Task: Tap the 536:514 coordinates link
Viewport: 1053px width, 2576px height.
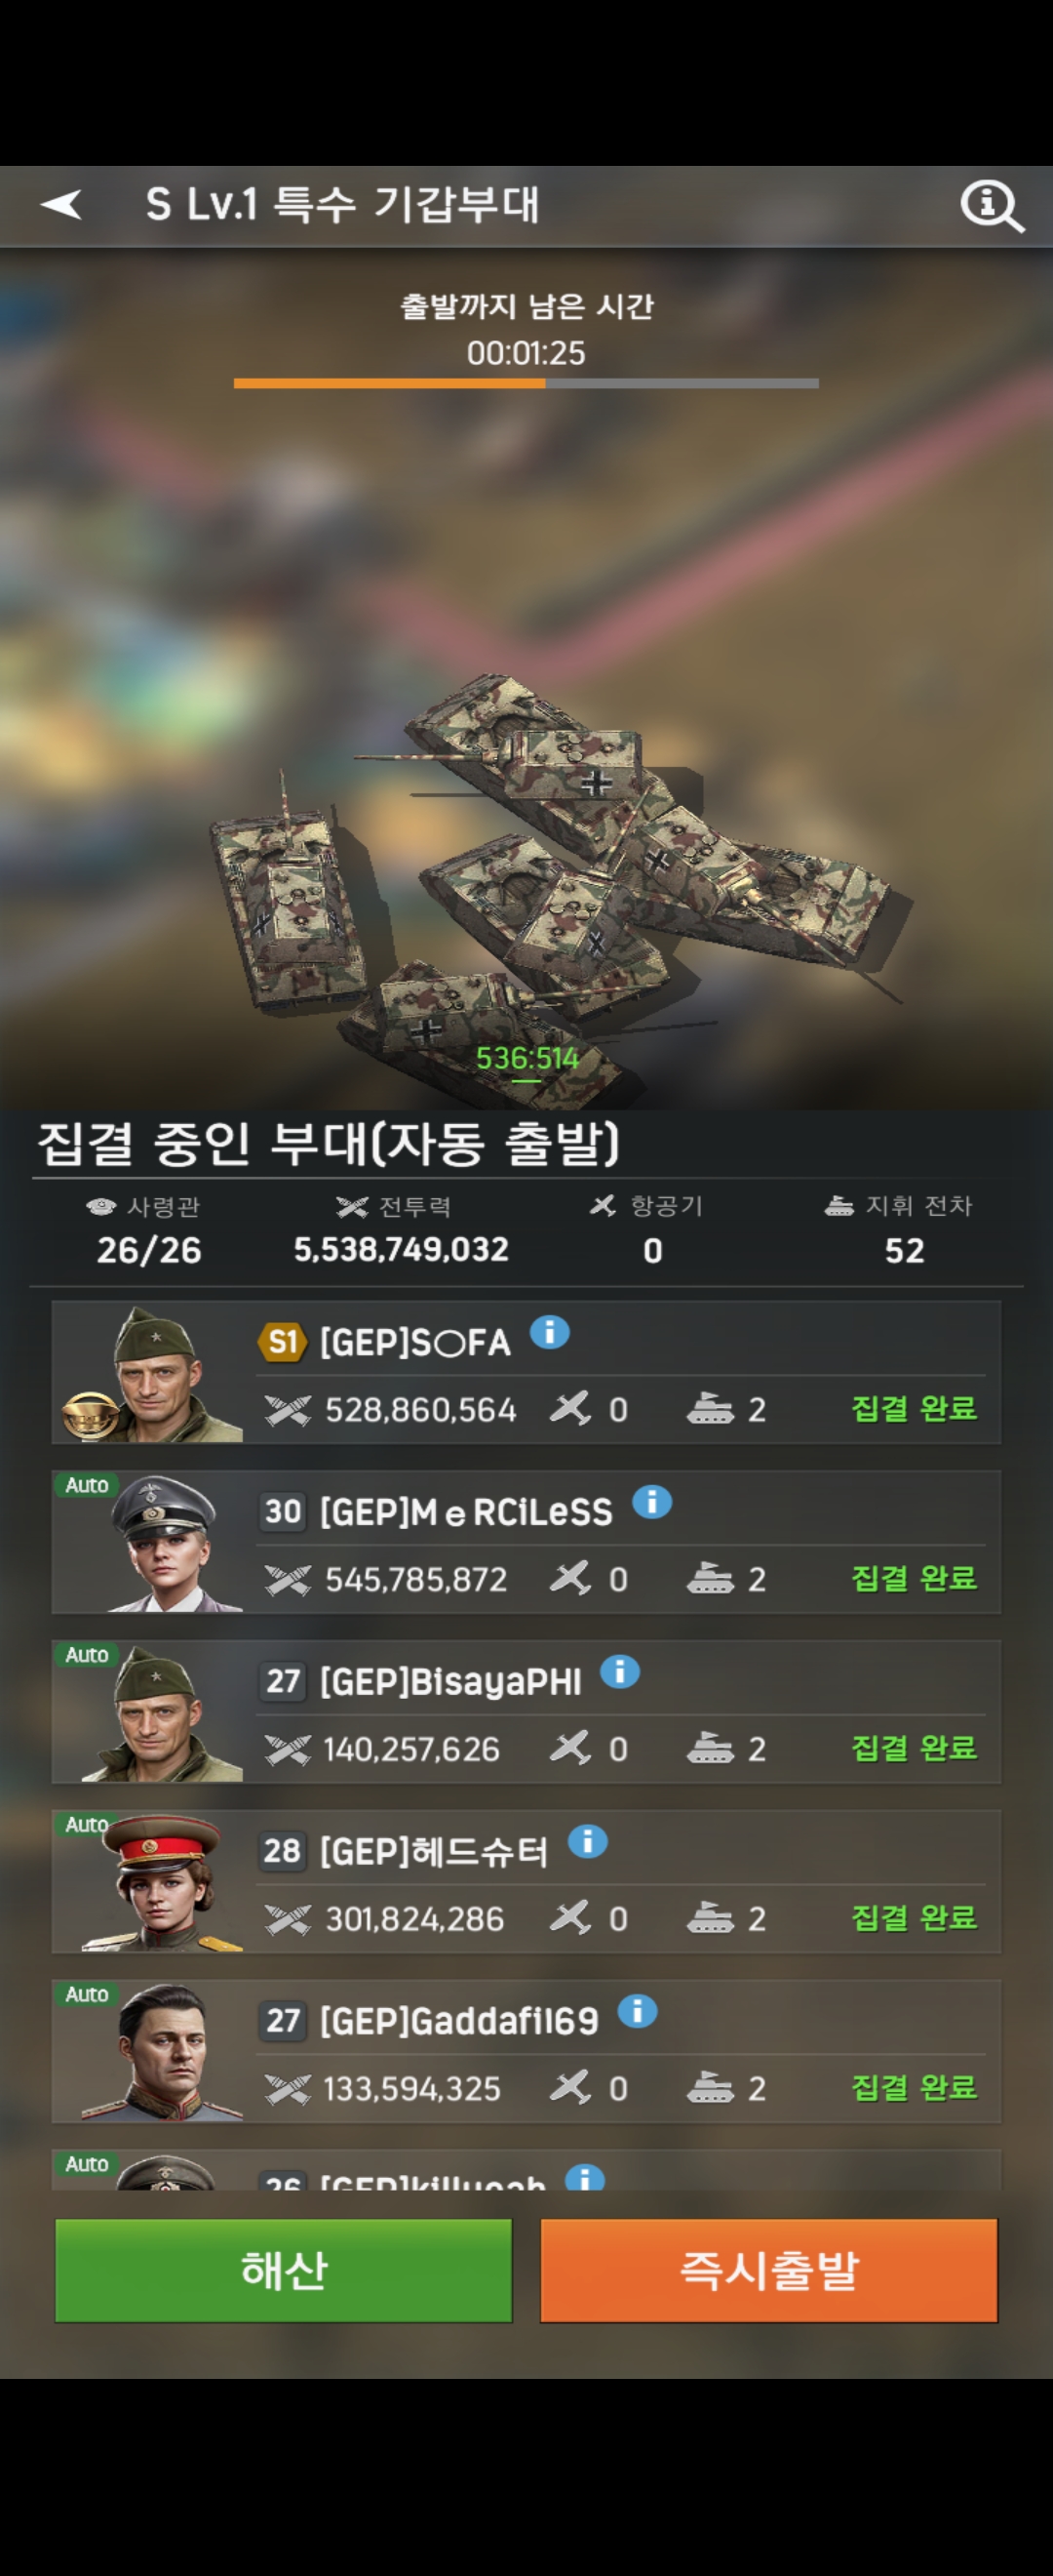Action: click(x=526, y=1059)
